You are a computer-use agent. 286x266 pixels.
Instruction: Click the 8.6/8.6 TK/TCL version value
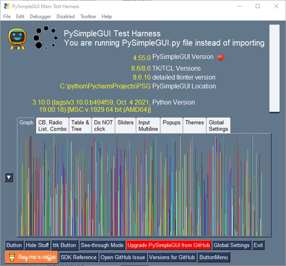141,68
